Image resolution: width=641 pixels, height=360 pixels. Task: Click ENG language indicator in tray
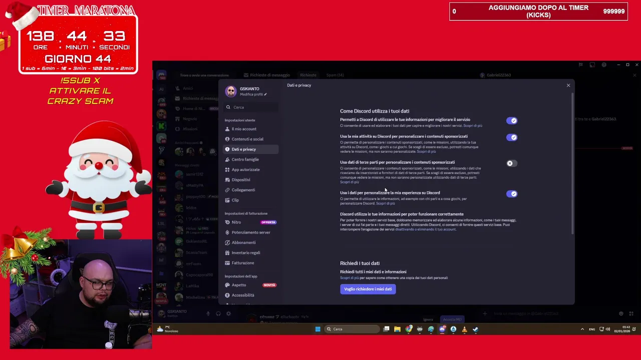pyautogui.click(x=592, y=329)
